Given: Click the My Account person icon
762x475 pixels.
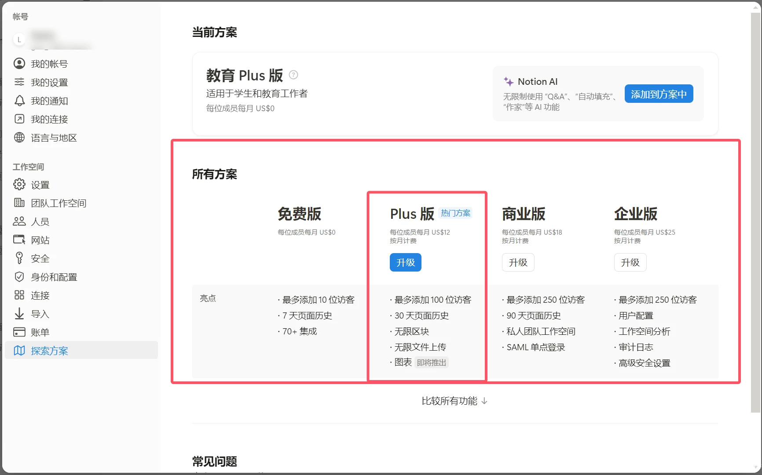Looking at the screenshot, I should click(19, 64).
